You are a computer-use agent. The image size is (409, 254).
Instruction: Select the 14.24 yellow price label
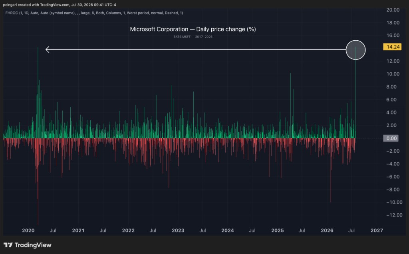pyautogui.click(x=392, y=47)
